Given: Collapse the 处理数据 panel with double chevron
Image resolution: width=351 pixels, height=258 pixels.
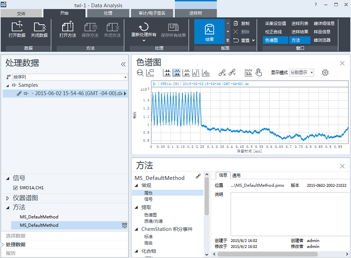Looking at the screenshot, I should 123,64.
